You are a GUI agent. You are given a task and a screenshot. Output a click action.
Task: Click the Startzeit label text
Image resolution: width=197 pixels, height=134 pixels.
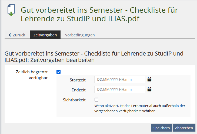(78, 80)
